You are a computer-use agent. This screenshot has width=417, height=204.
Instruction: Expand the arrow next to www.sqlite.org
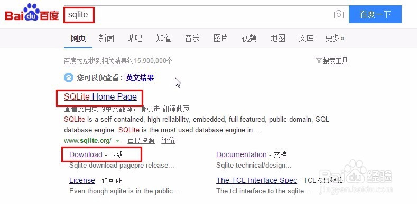point(117,141)
